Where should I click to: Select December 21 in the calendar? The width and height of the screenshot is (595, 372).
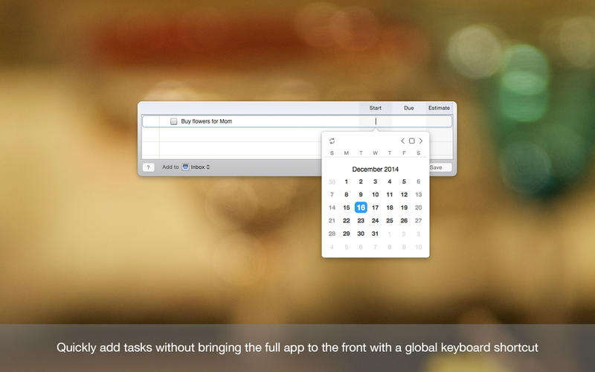point(332,220)
